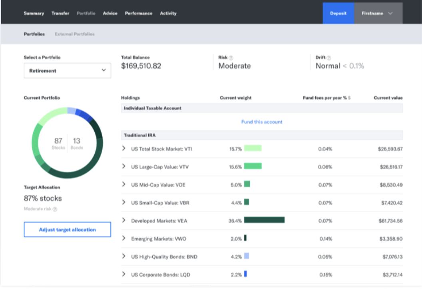422x289 pixels.
Task: Click the Fund this account link
Action: click(262, 122)
